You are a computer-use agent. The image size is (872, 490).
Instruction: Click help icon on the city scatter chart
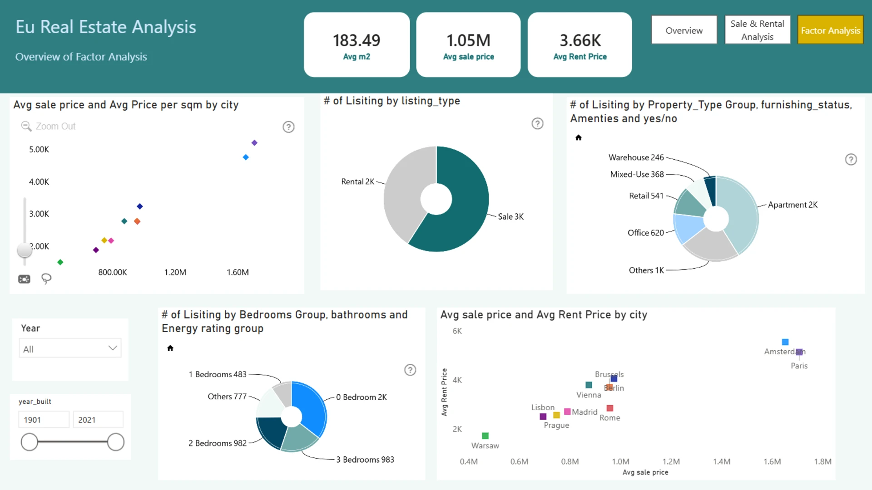click(x=288, y=127)
